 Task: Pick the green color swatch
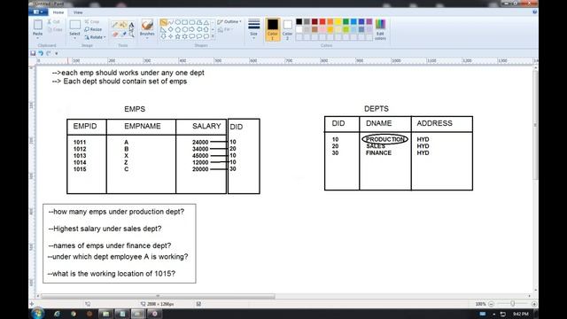coord(346,21)
